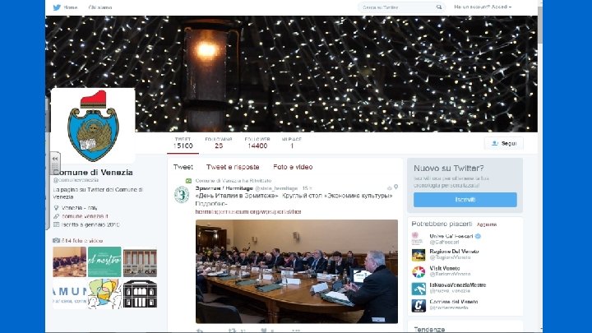Go to Home in top bar
Viewport: 592px width, 333px height.
point(71,7)
